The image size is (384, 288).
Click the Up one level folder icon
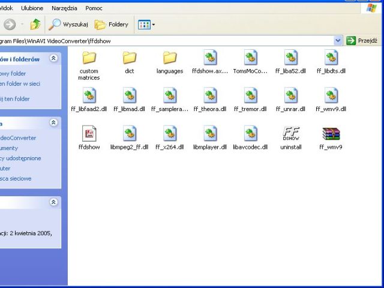pyautogui.click(x=35, y=24)
